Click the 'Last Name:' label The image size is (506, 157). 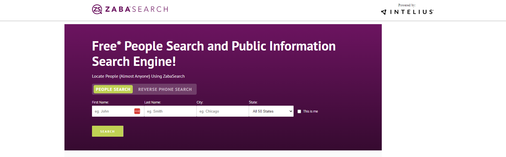tap(153, 102)
